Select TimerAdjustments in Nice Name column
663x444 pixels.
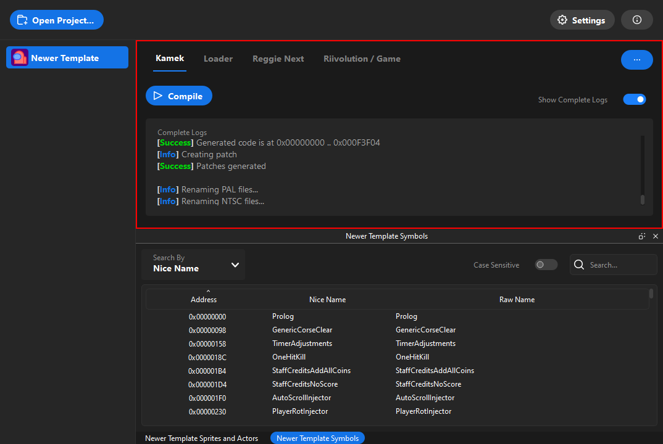coord(302,343)
